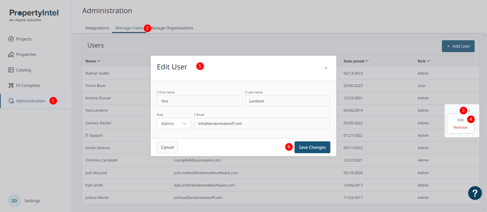This screenshot has height=212, width=487.
Task: Choose Edit from the row action menu
Action: click(460, 120)
